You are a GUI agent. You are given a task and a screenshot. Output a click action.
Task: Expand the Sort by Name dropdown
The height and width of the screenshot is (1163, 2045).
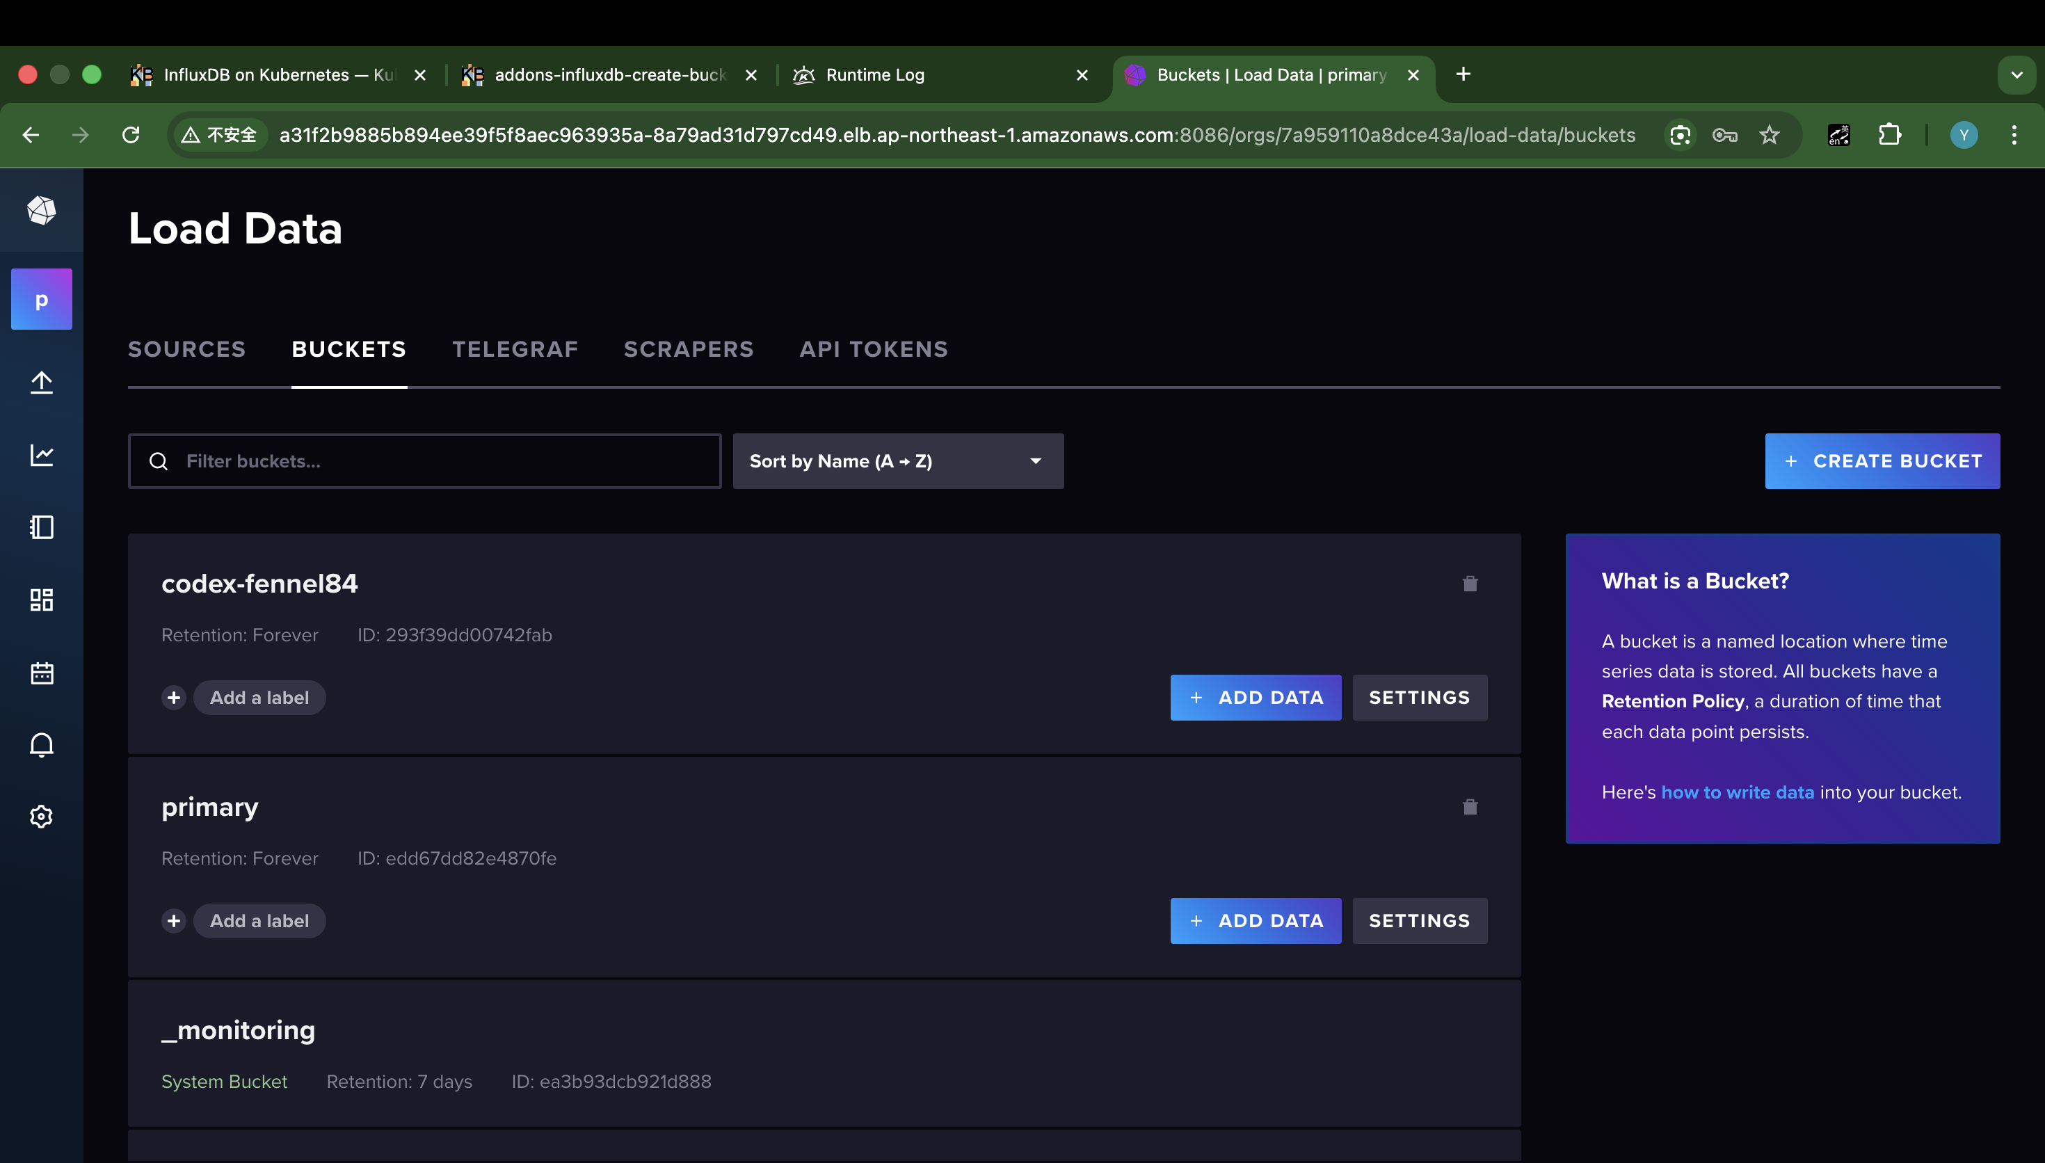coord(898,461)
